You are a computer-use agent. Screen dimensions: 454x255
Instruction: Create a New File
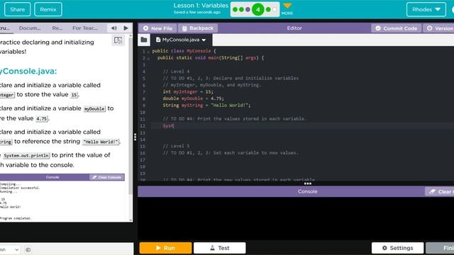click(157, 28)
